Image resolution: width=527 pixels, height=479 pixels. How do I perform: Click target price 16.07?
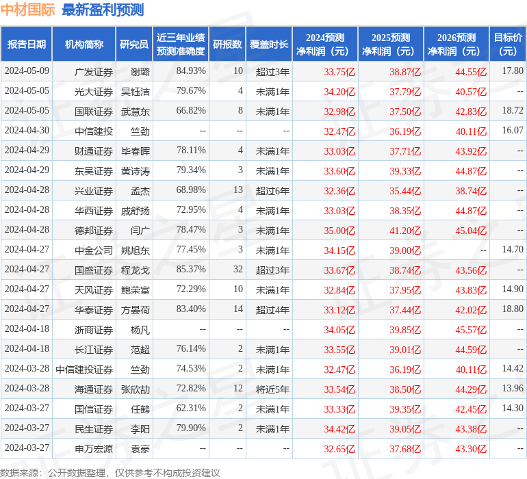click(513, 131)
